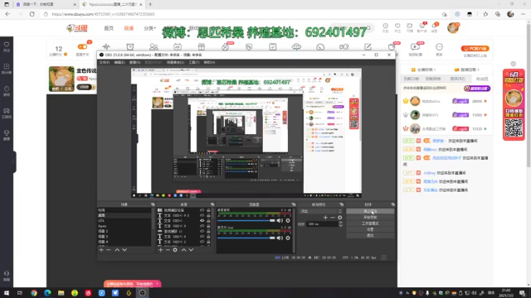This screenshot has height=298, width=531.
Task: Expand 主播投稿 link in Douyu sidebar
Action: [x=423, y=70]
